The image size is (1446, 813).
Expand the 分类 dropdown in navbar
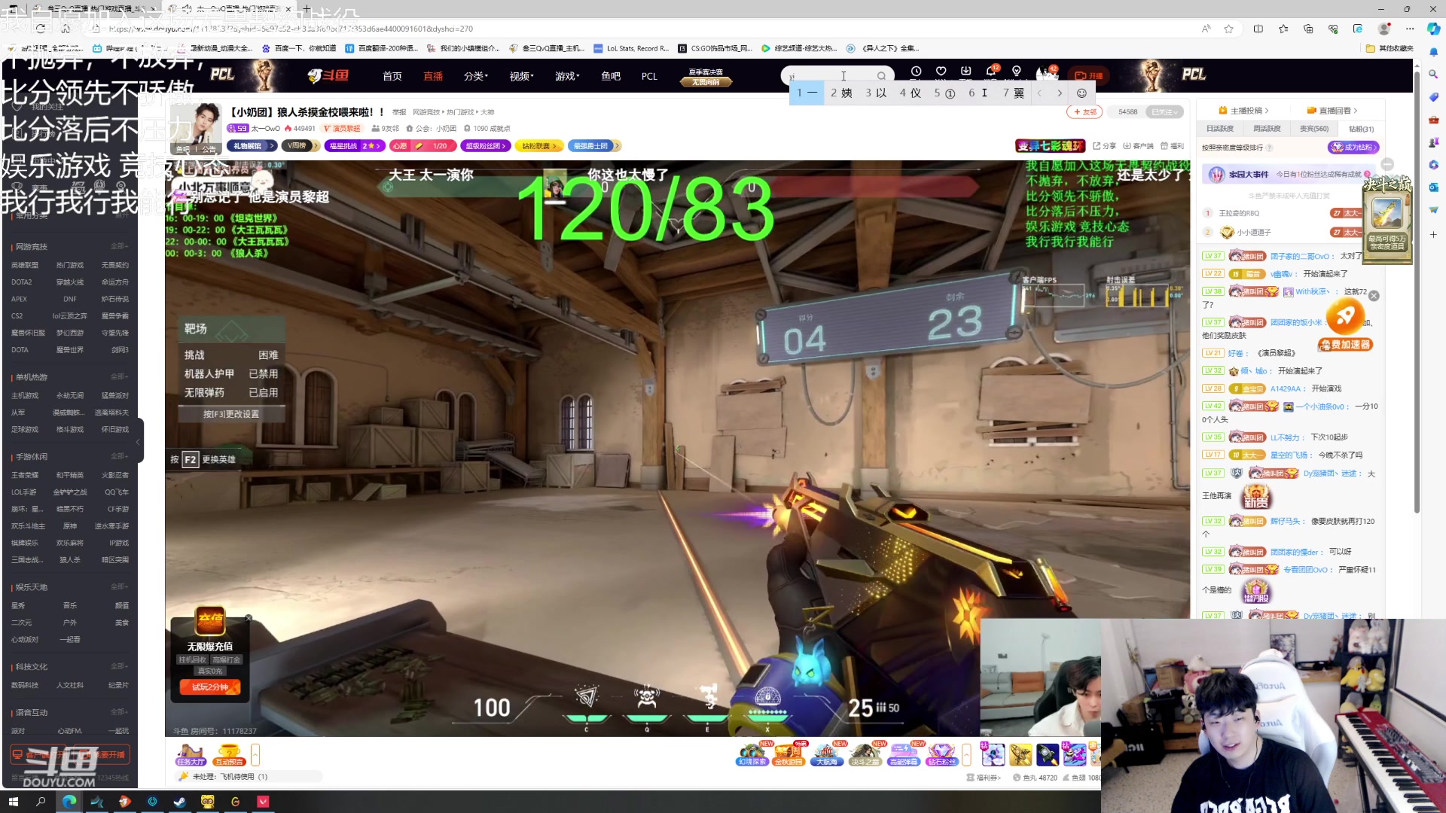[476, 76]
